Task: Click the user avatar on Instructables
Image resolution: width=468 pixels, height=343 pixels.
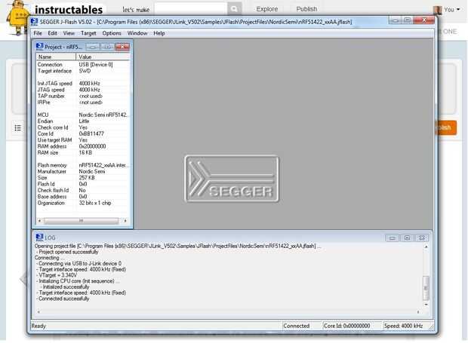Action: pyautogui.click(x=438, y=10)
